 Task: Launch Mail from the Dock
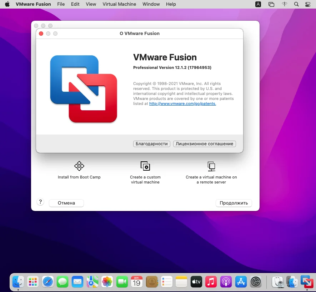coord(77,282)
